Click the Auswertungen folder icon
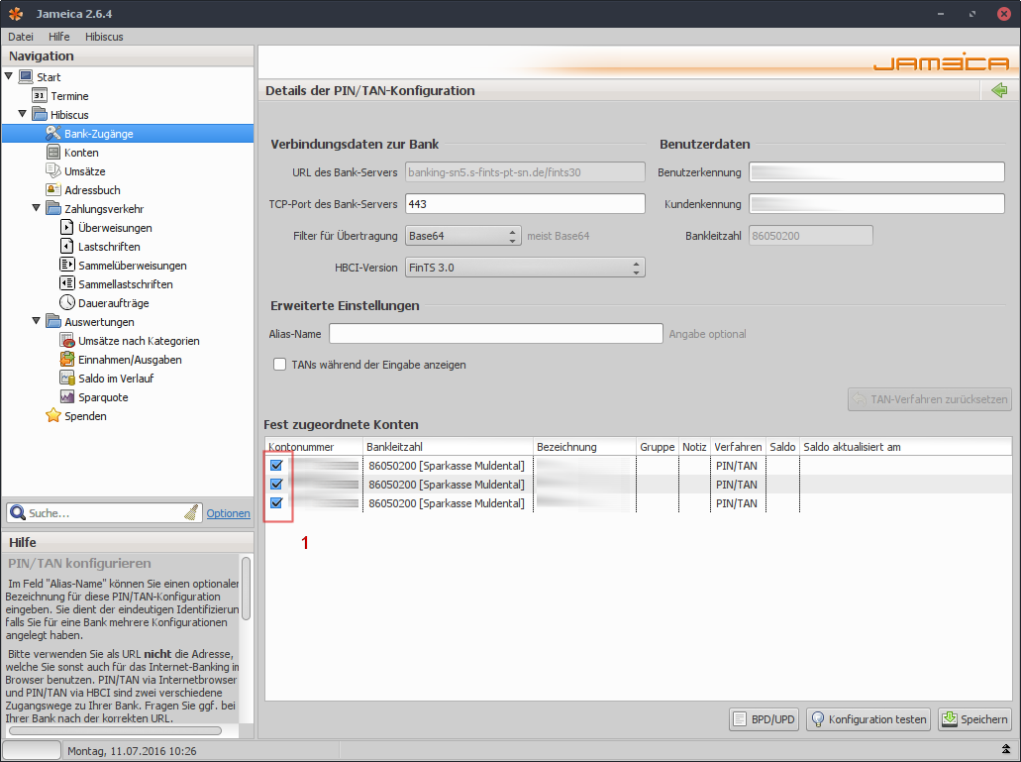The height and width of the screenshot is (762, 1021). point(53,322)
